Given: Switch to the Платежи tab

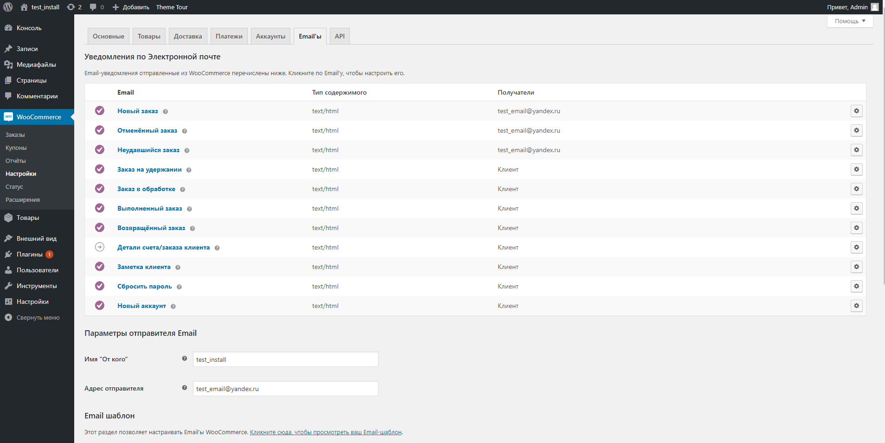Looking at the screenshot, I should coord(229,36).
